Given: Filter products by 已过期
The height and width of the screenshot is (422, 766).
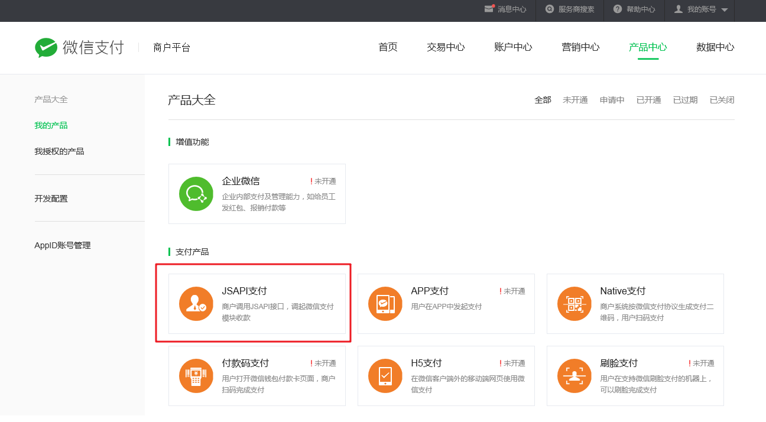Looking at the screenshot, I should click(686, 100).
